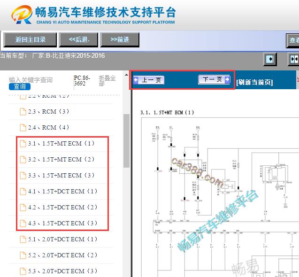Click document icon beside 5.3 entry

point(23,271)
